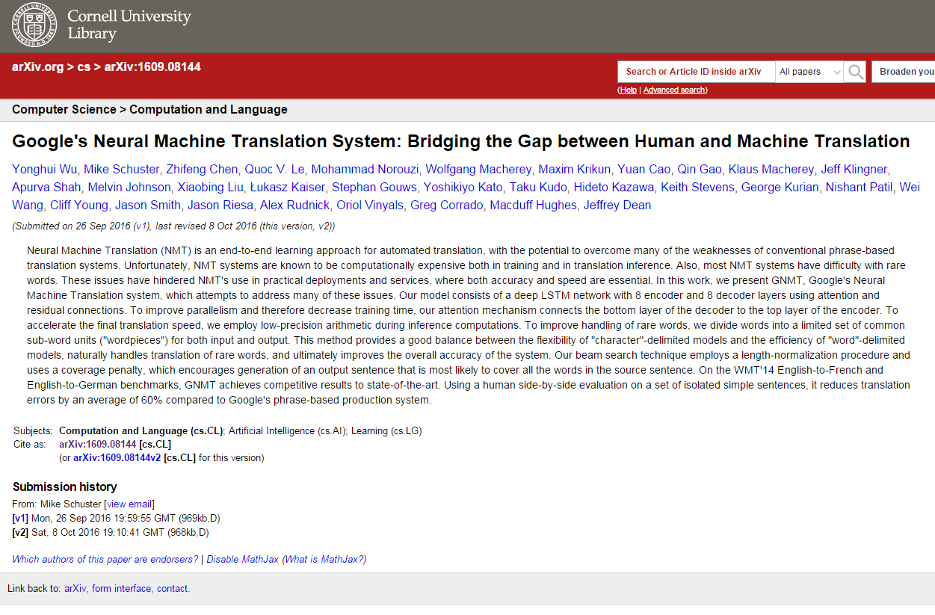Open author Qin Gao's link

[700, 169]
